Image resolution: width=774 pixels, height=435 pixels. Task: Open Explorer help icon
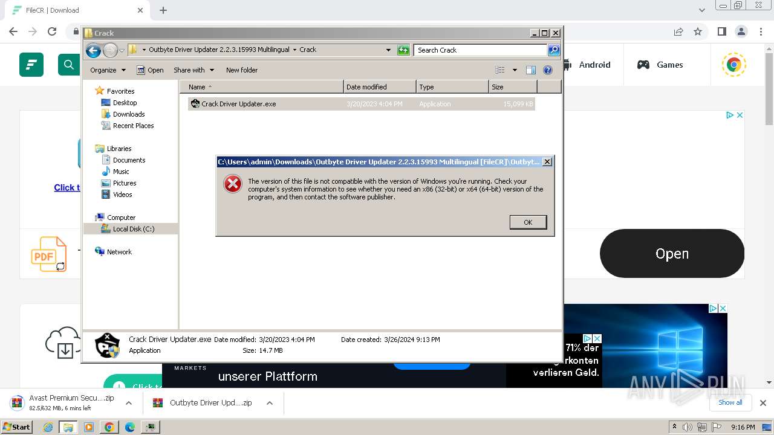pyautogui.click(x=548, y=70)
